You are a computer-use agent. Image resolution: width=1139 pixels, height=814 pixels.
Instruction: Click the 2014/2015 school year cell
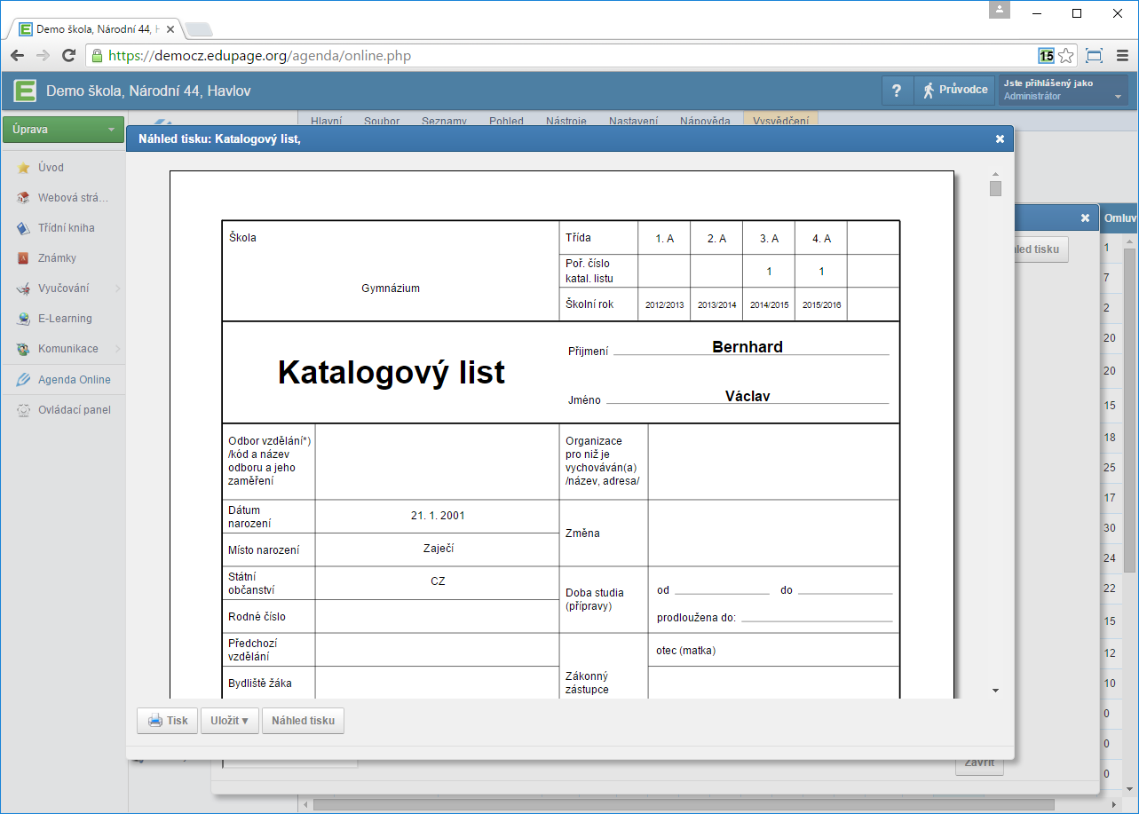click(x=769, y=305)
